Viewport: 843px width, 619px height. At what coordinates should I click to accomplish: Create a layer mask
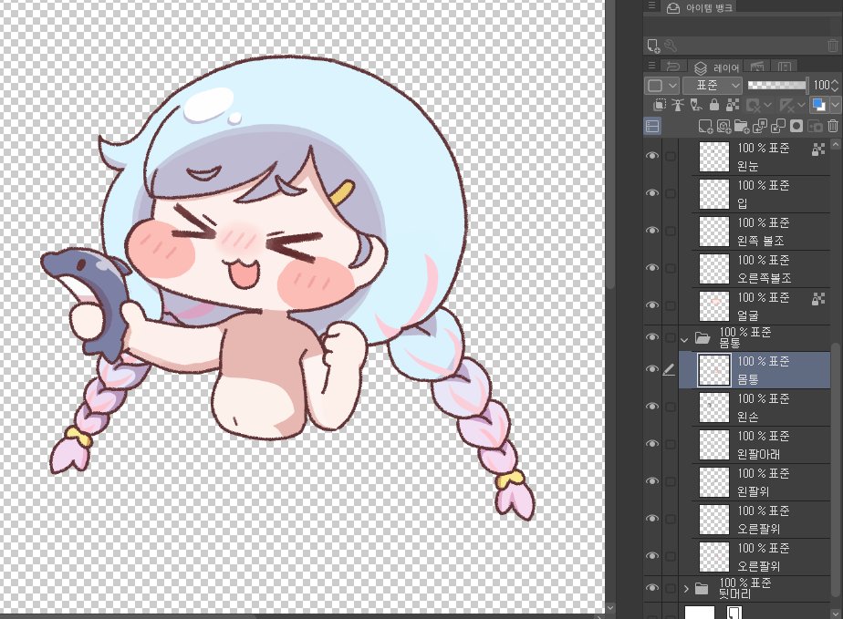point(796,127)
